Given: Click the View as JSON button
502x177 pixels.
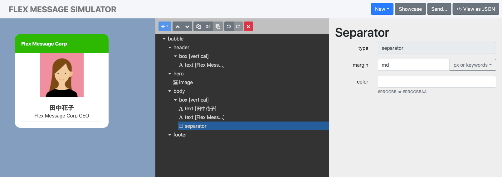Looking at the screenshot, I should click(x=475, y=9).
